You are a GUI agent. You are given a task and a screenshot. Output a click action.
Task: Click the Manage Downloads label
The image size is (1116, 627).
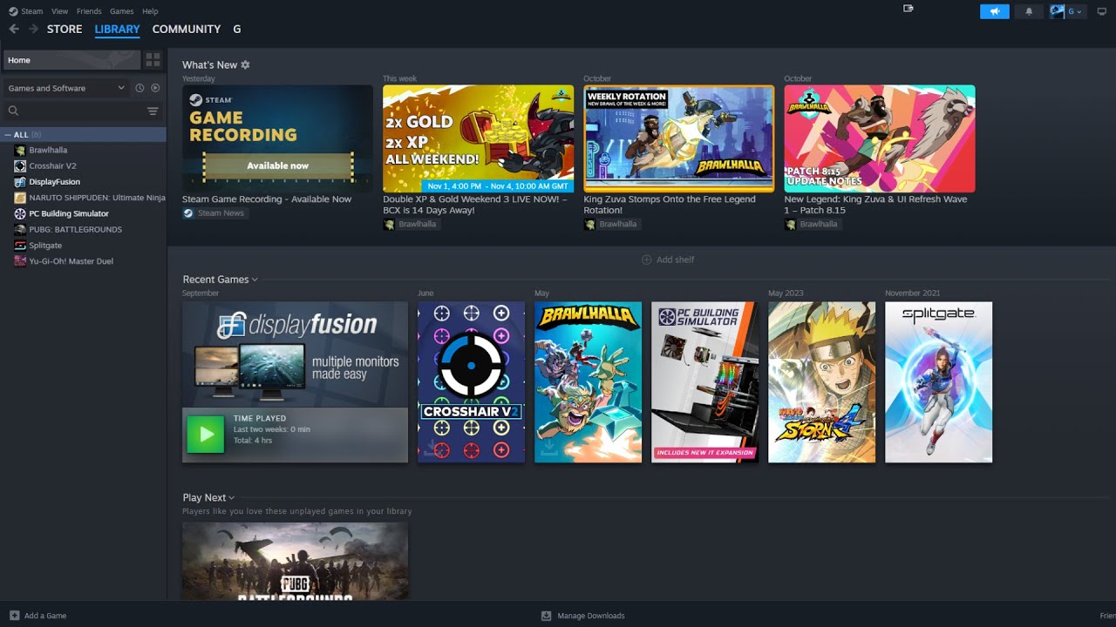591,616
